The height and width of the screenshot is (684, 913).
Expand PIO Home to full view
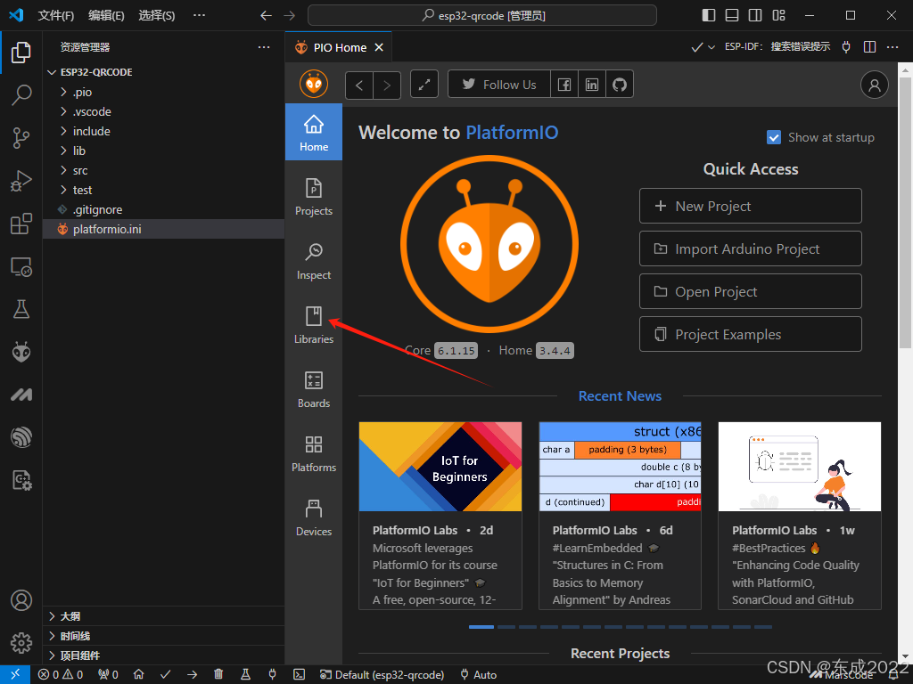pyautogui.click(x=424, y=85)
